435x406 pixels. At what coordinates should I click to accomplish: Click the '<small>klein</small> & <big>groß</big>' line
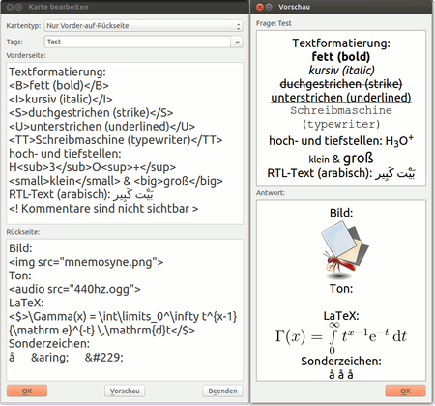116,181
